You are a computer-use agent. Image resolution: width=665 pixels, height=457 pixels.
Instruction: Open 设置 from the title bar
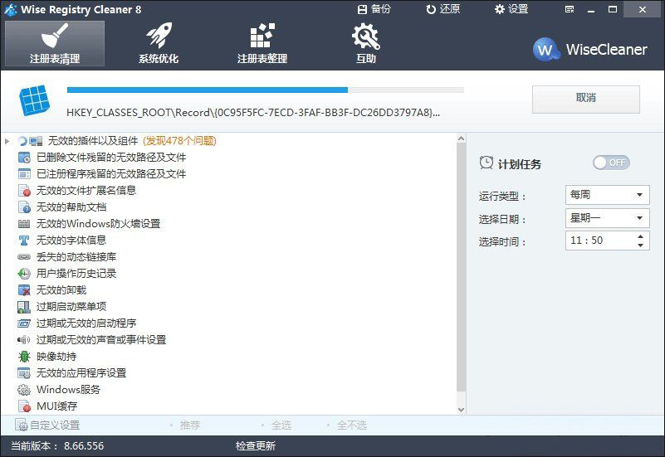coord(511,9)
